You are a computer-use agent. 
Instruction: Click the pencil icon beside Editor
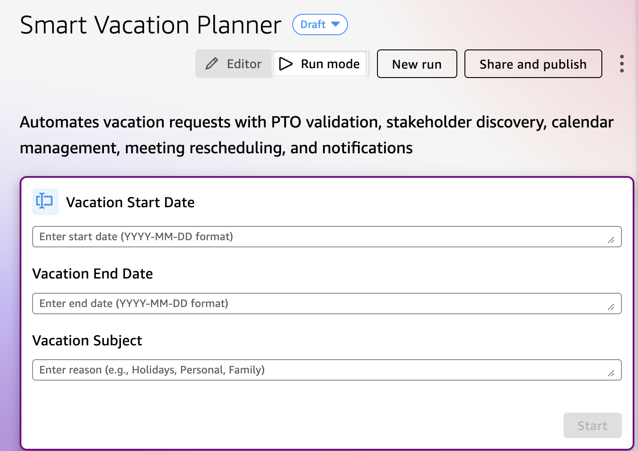pos(212,64)
